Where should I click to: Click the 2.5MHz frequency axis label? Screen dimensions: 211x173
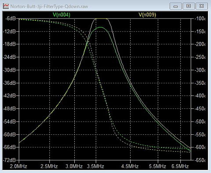point(49,166)
